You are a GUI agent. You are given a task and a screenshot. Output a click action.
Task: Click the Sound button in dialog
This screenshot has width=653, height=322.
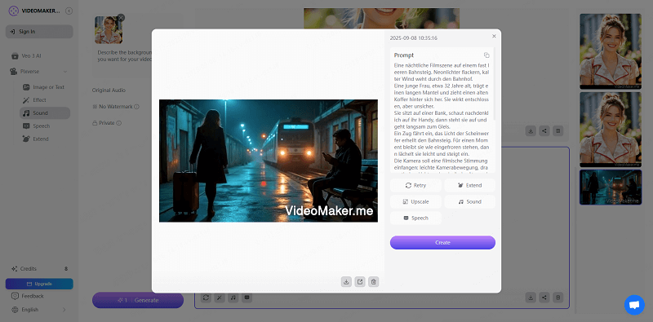470,202
